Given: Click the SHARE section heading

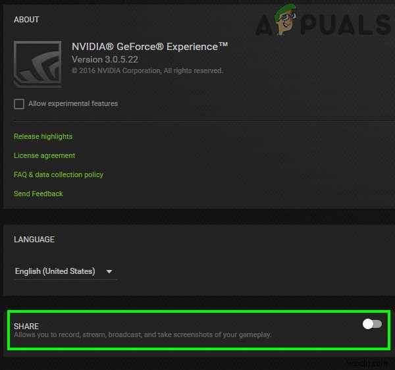Looking at the screenshot, I should tap(26, 326).
